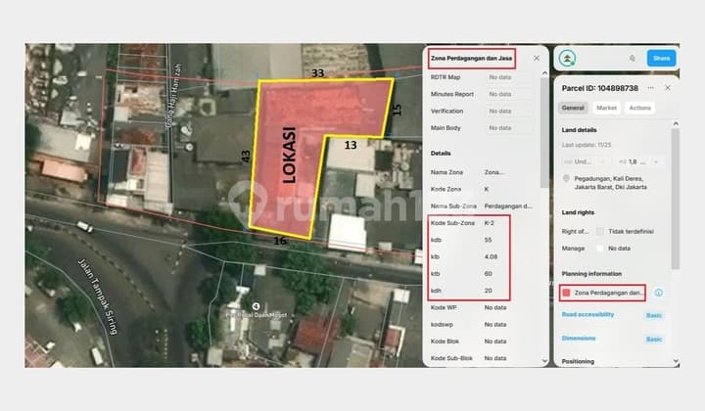
Task: Click the red zone color swatch under Planning information
Action: (567, 293)
